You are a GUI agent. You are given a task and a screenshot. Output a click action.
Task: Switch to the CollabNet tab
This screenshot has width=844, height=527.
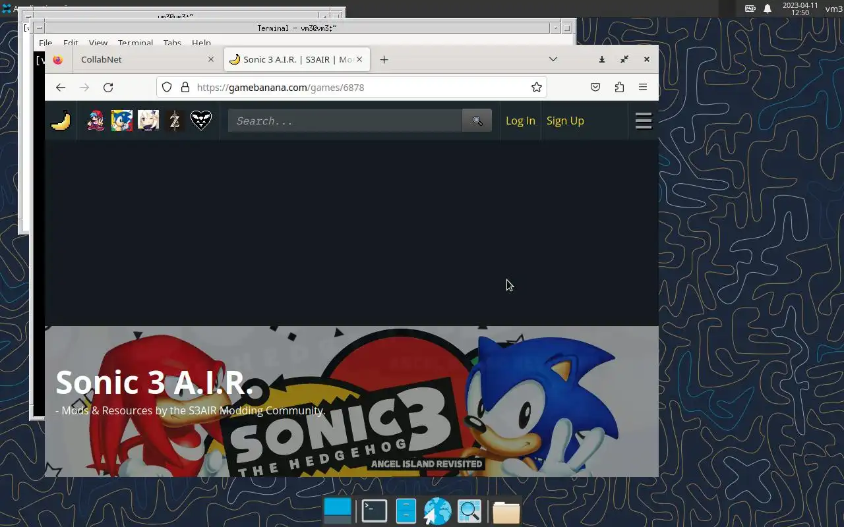pyautogui.click(x=146, y=59)
